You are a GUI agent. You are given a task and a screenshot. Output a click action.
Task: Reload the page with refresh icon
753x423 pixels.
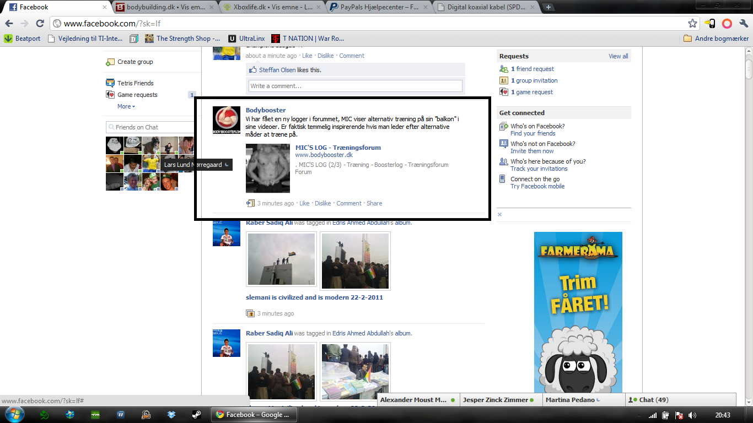click(40, 24)
